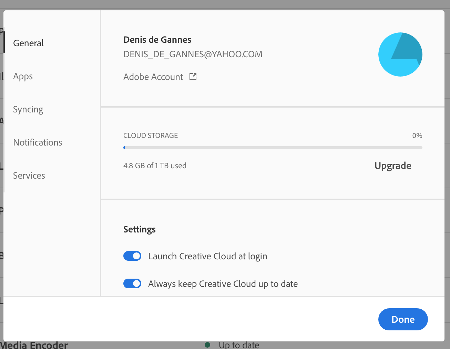The width and height of the screenshot is (450, 349).
Task: Click the 4.8 GB of 1 TB used text
Action: pos(155,166)
